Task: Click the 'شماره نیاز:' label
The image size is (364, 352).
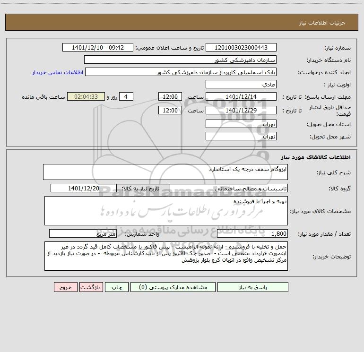Action: pyautogui.click(x=338, y=48)
